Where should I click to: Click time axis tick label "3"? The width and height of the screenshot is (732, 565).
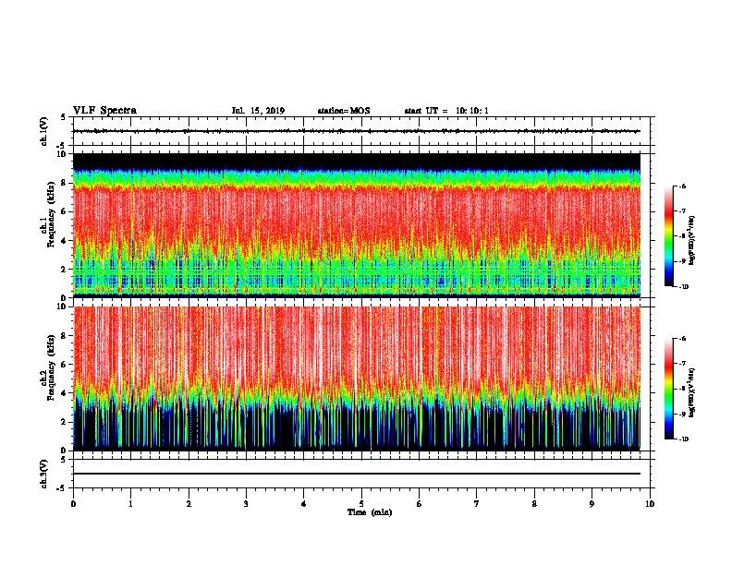coord(246,504)
